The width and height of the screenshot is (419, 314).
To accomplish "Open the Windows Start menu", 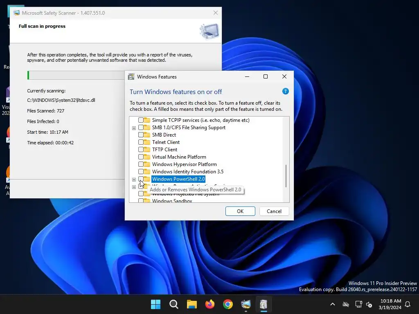I will pos(155,304).
